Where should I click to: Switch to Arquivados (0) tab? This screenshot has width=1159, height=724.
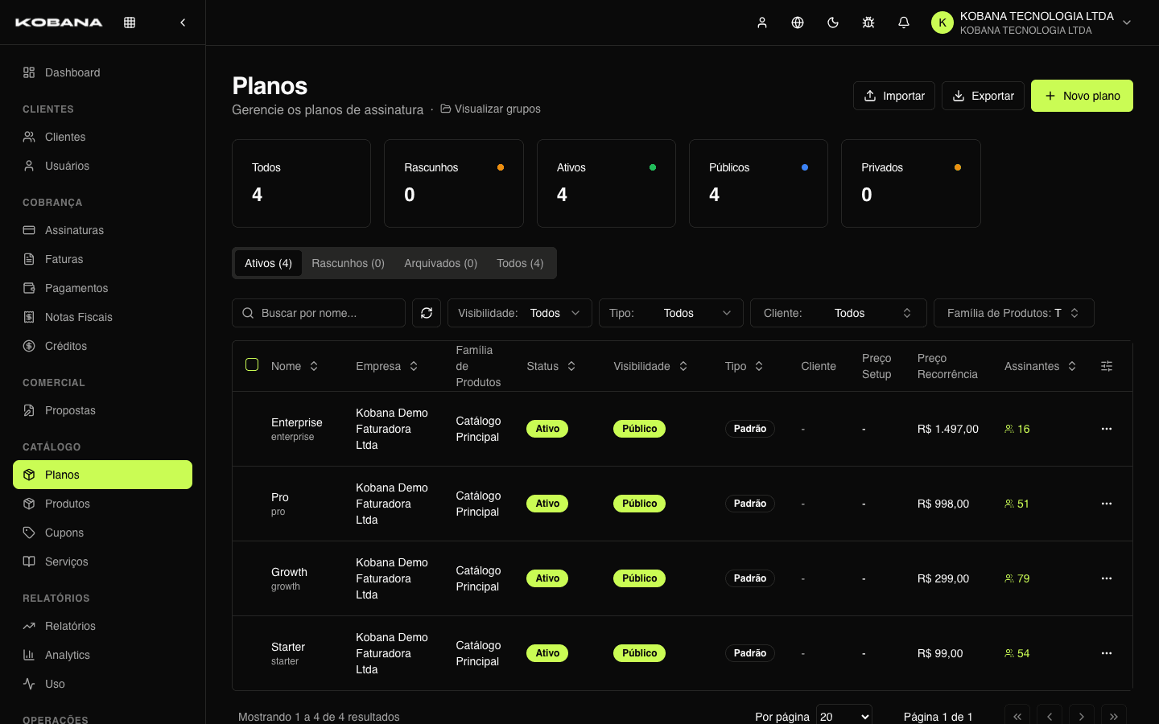click(440, 263)
